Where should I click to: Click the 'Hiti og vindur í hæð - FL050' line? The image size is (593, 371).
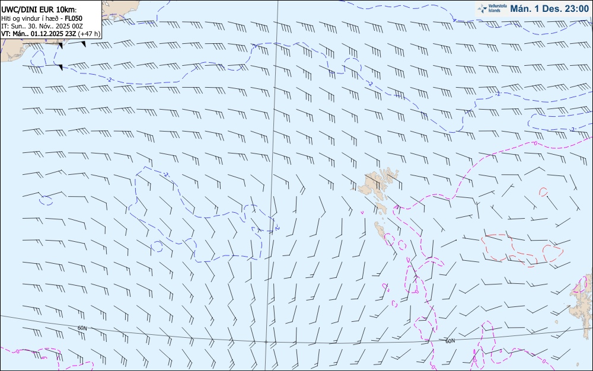42,18
